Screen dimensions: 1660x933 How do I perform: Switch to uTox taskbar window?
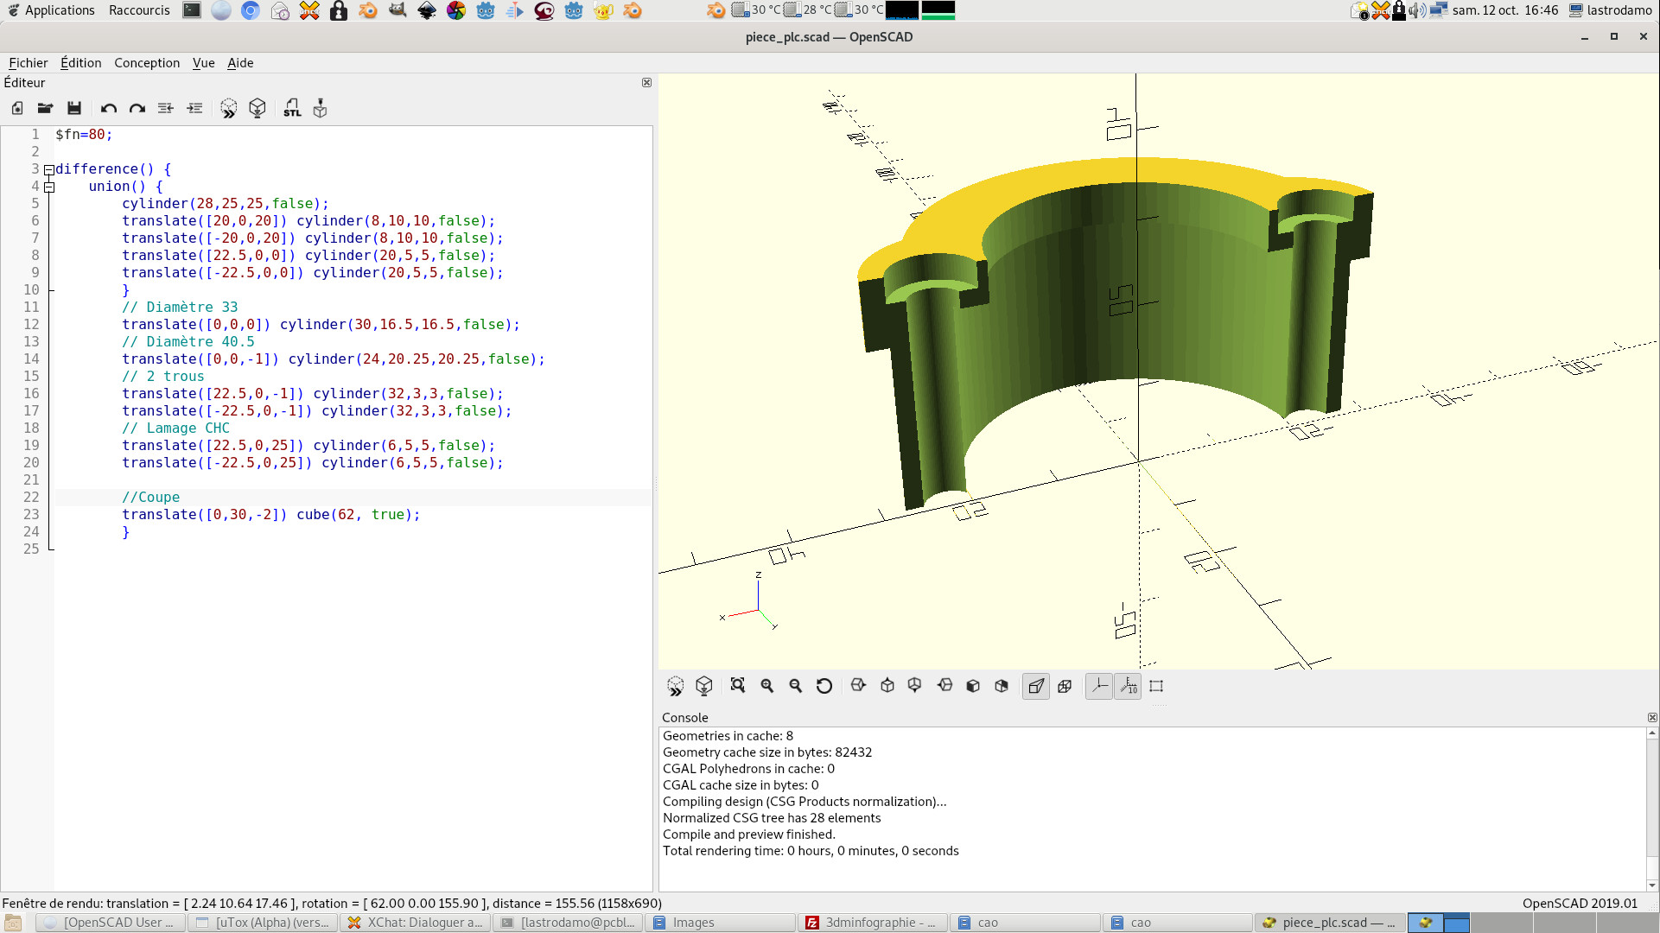pos(263,923)
